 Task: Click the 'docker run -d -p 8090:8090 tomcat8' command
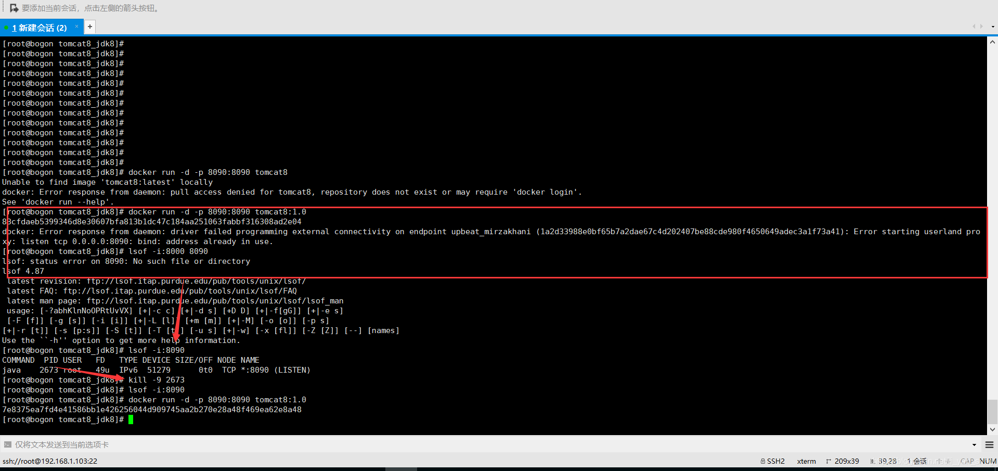point(208,172)
